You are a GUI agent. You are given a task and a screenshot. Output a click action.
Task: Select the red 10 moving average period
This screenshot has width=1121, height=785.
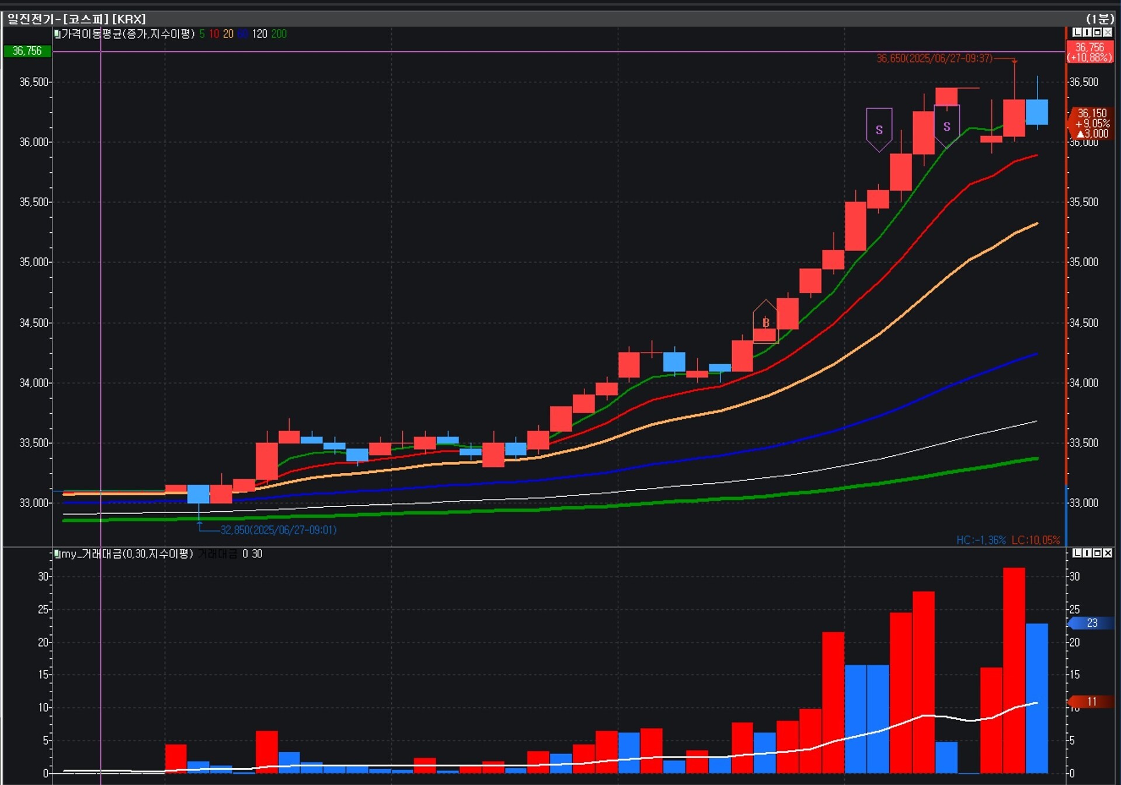[x=214, y=34]
